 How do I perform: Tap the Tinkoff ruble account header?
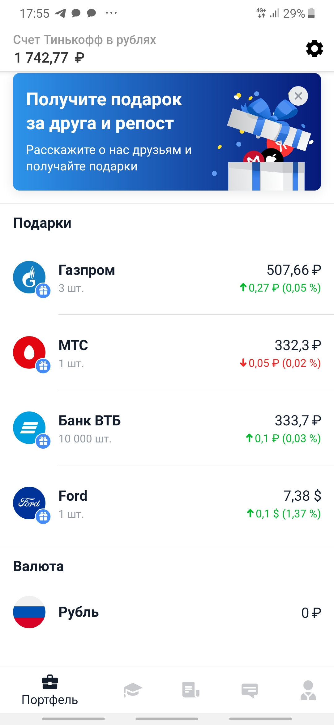click(85, 49)
